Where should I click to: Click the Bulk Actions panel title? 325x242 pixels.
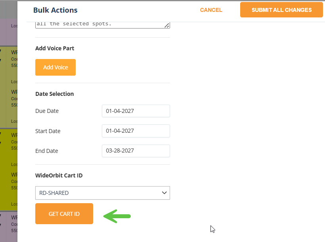click(55, 10)
